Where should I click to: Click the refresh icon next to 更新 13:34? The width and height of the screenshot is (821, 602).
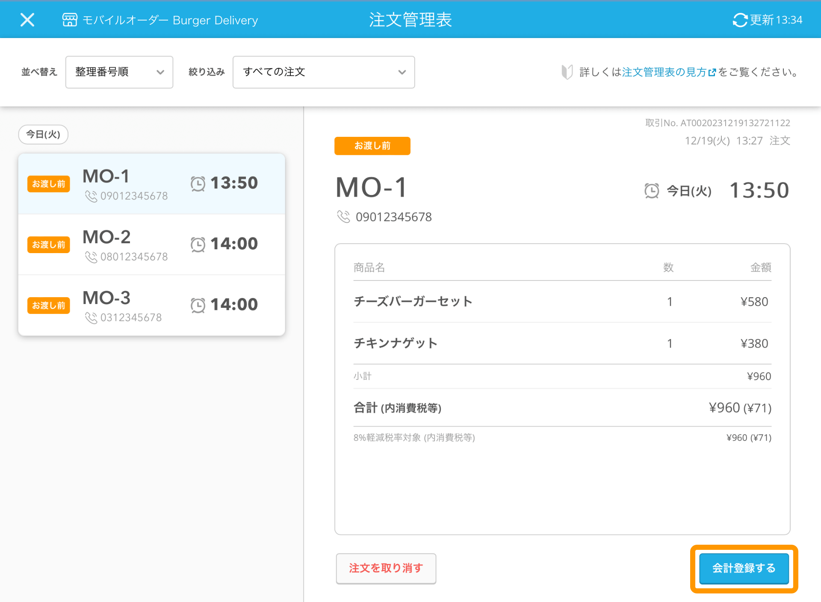tap(740, 20)
